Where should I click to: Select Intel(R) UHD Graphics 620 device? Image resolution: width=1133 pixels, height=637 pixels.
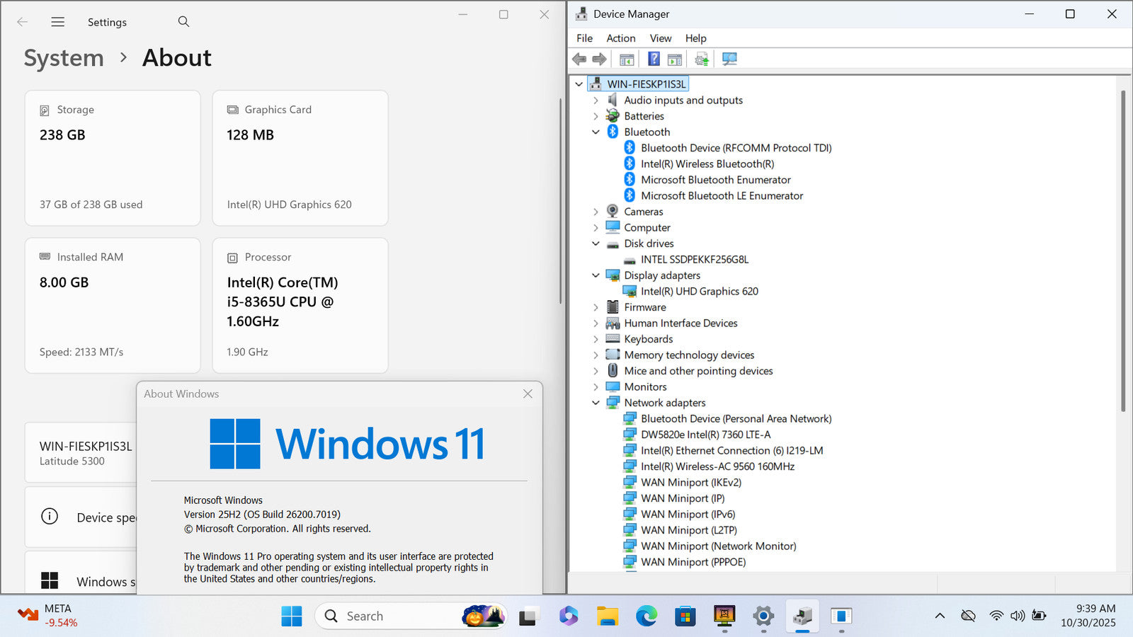click(x=699, y=292)
